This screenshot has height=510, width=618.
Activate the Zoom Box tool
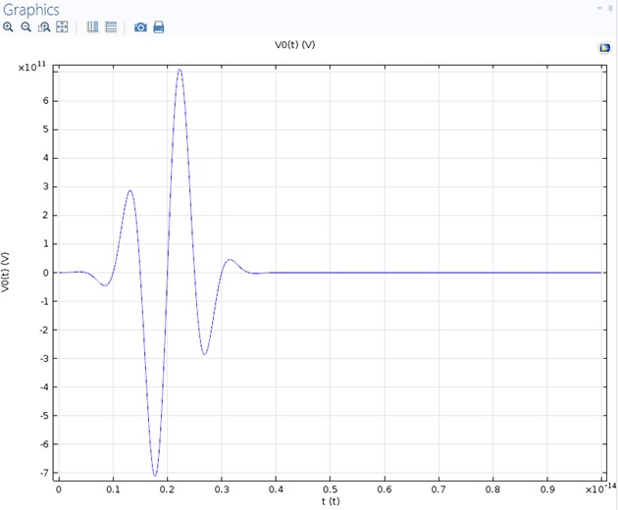pos(43,27)
